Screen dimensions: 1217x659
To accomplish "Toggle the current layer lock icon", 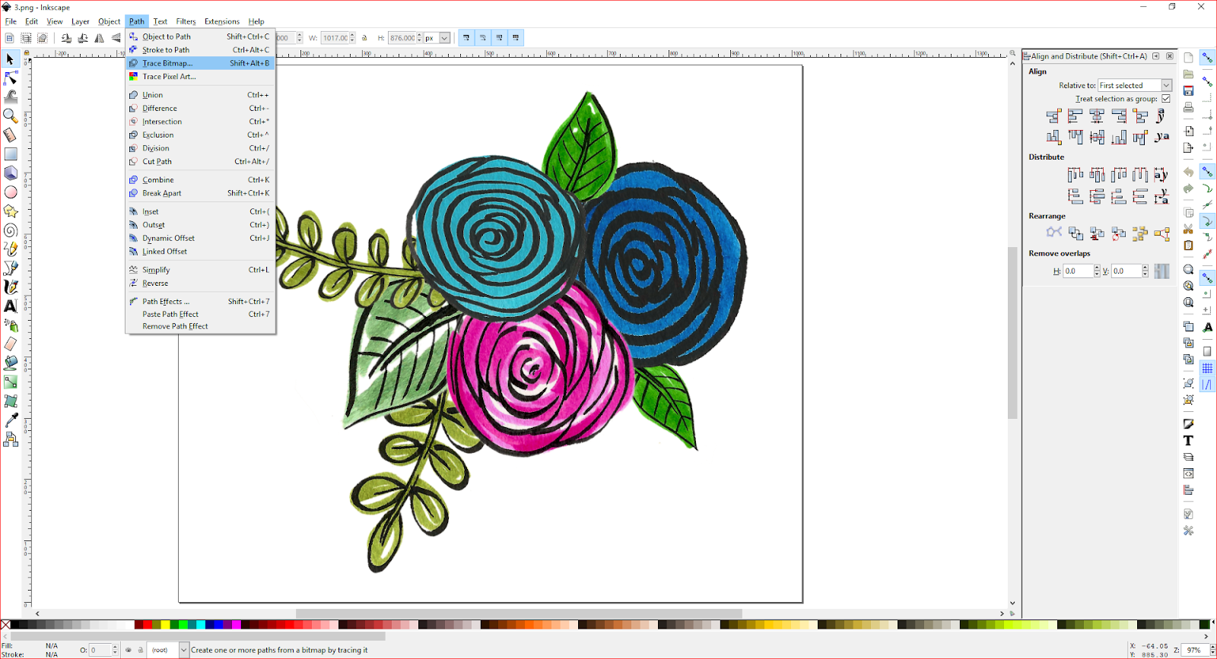I will click(x=140, y=650).
